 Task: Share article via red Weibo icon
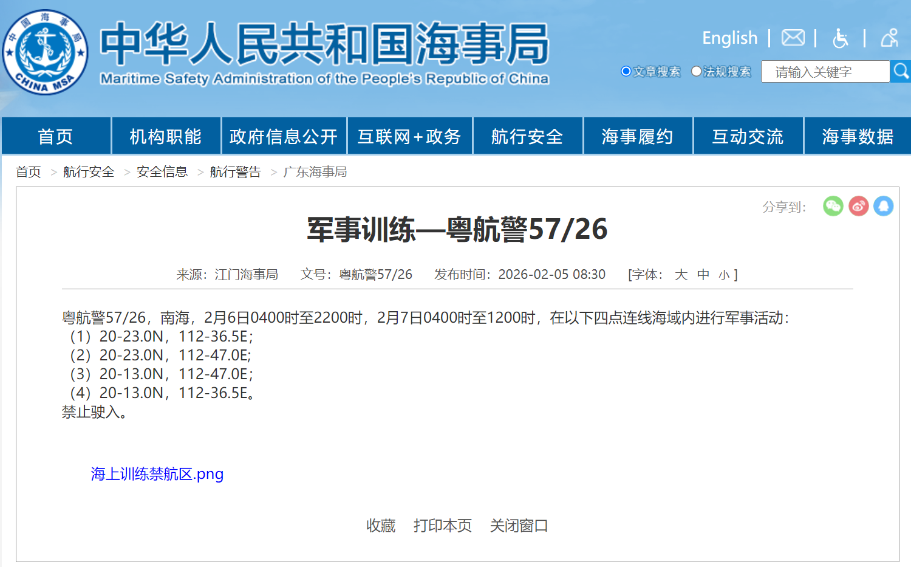(x=858, y=206)
